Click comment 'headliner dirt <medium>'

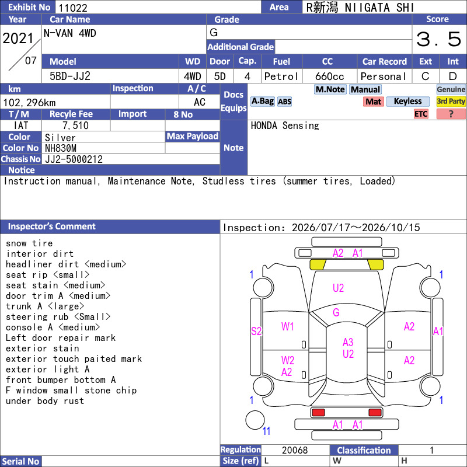tap(66, 264)
